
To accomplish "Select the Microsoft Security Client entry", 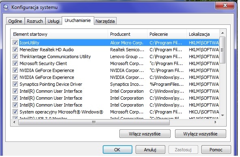I will tap(43, 63).
